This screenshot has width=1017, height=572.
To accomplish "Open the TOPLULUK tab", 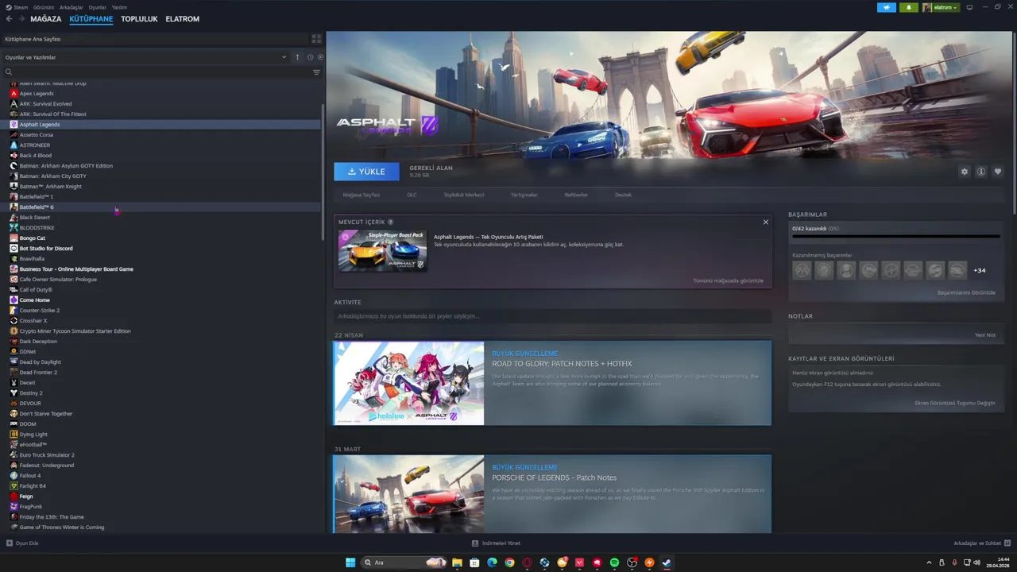I will (x=139, y=19).
